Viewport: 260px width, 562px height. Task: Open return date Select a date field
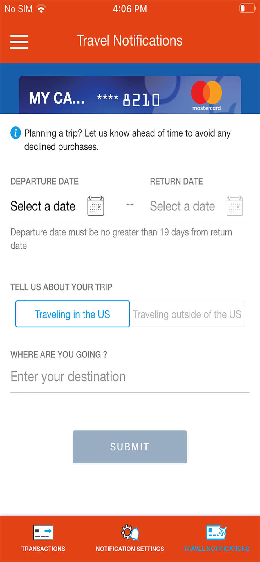click(182, 206)
